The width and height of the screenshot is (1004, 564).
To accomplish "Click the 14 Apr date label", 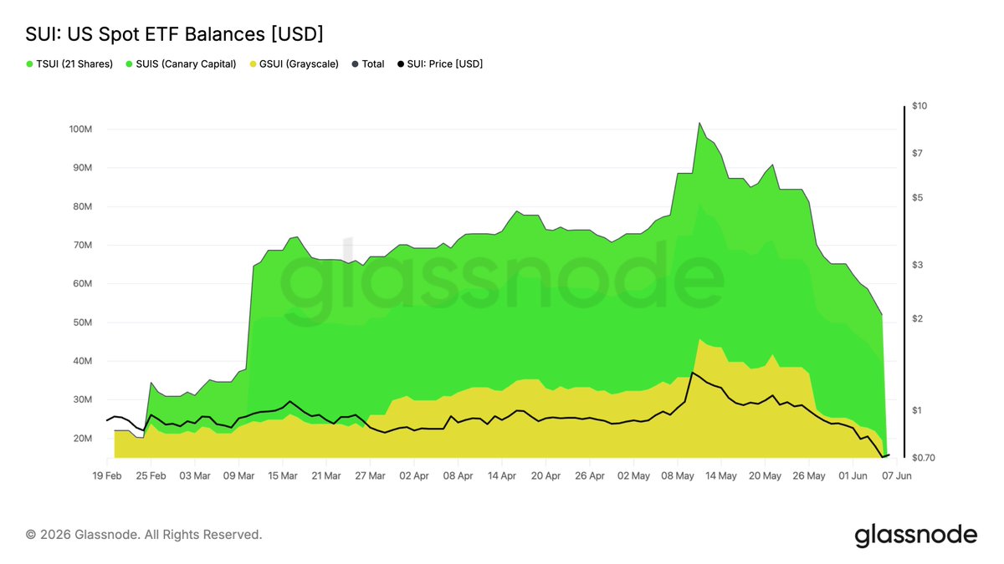I will pyautogui.click(x=501, y=475).
